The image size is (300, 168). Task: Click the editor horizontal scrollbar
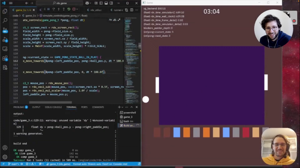[50, 102]
